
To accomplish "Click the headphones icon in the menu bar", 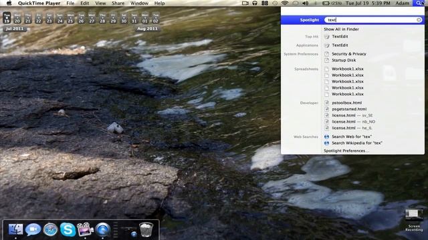I will click(x=255, y=3).
